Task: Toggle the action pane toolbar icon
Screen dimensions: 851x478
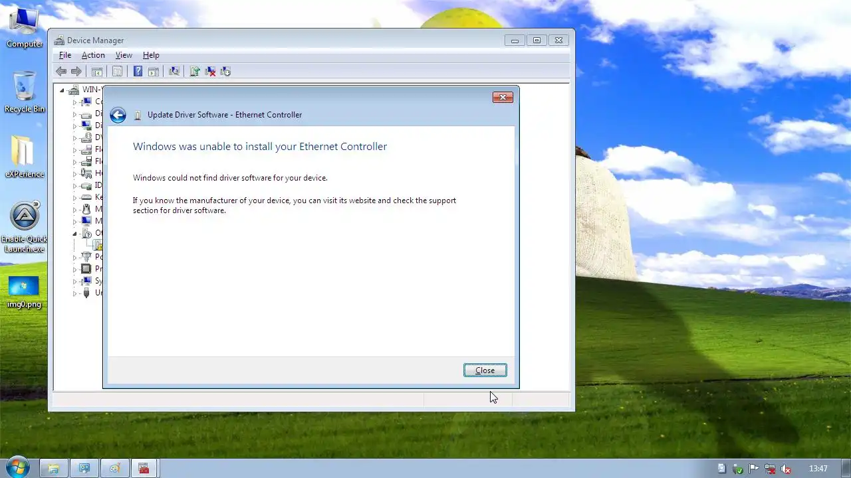Action: (153, 71)
